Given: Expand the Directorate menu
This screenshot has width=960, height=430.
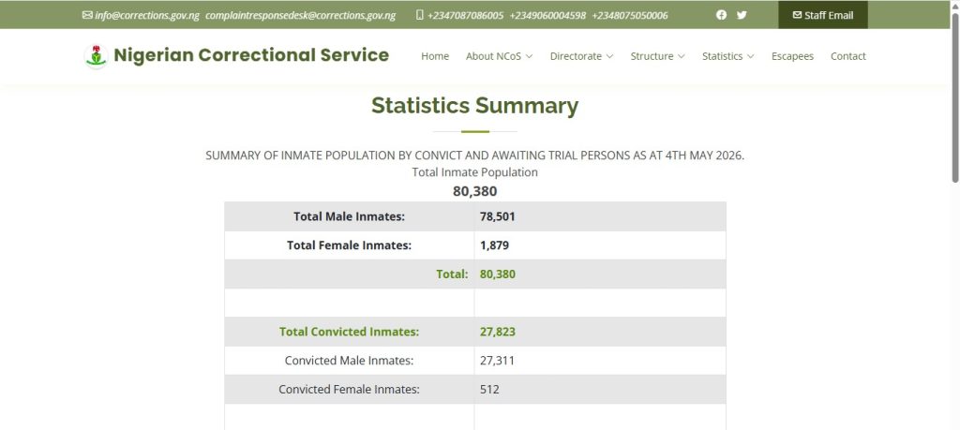Looking at the screenshot, I should tap(581, 56).
